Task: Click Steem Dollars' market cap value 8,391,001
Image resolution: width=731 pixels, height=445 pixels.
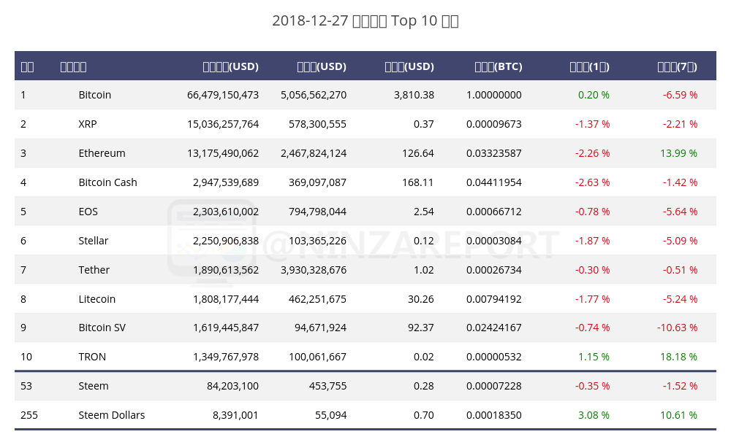Action: (x=235, y=415)
